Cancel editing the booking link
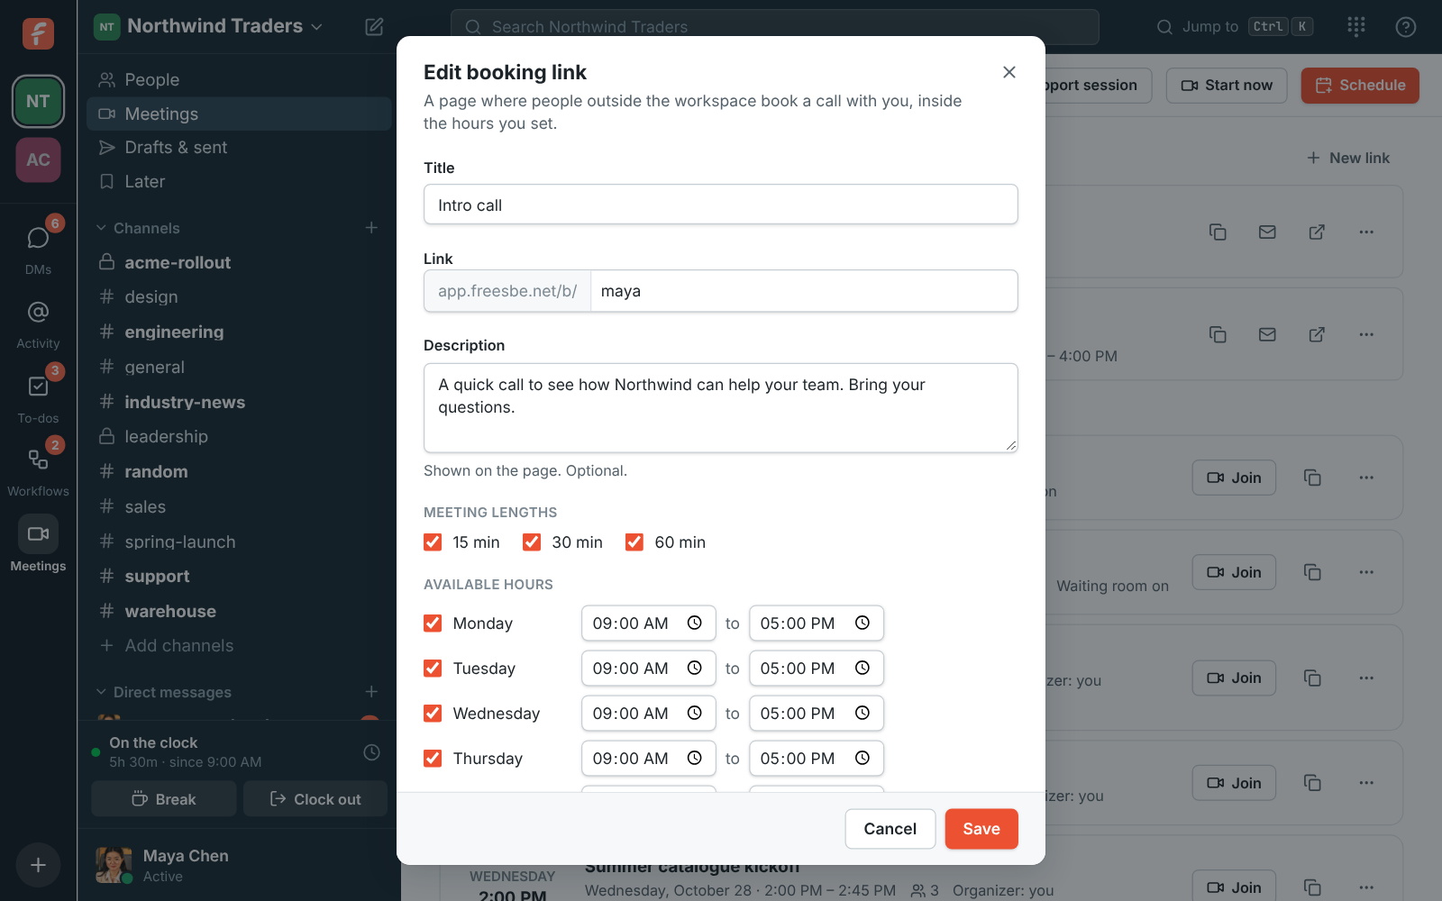 890,829
